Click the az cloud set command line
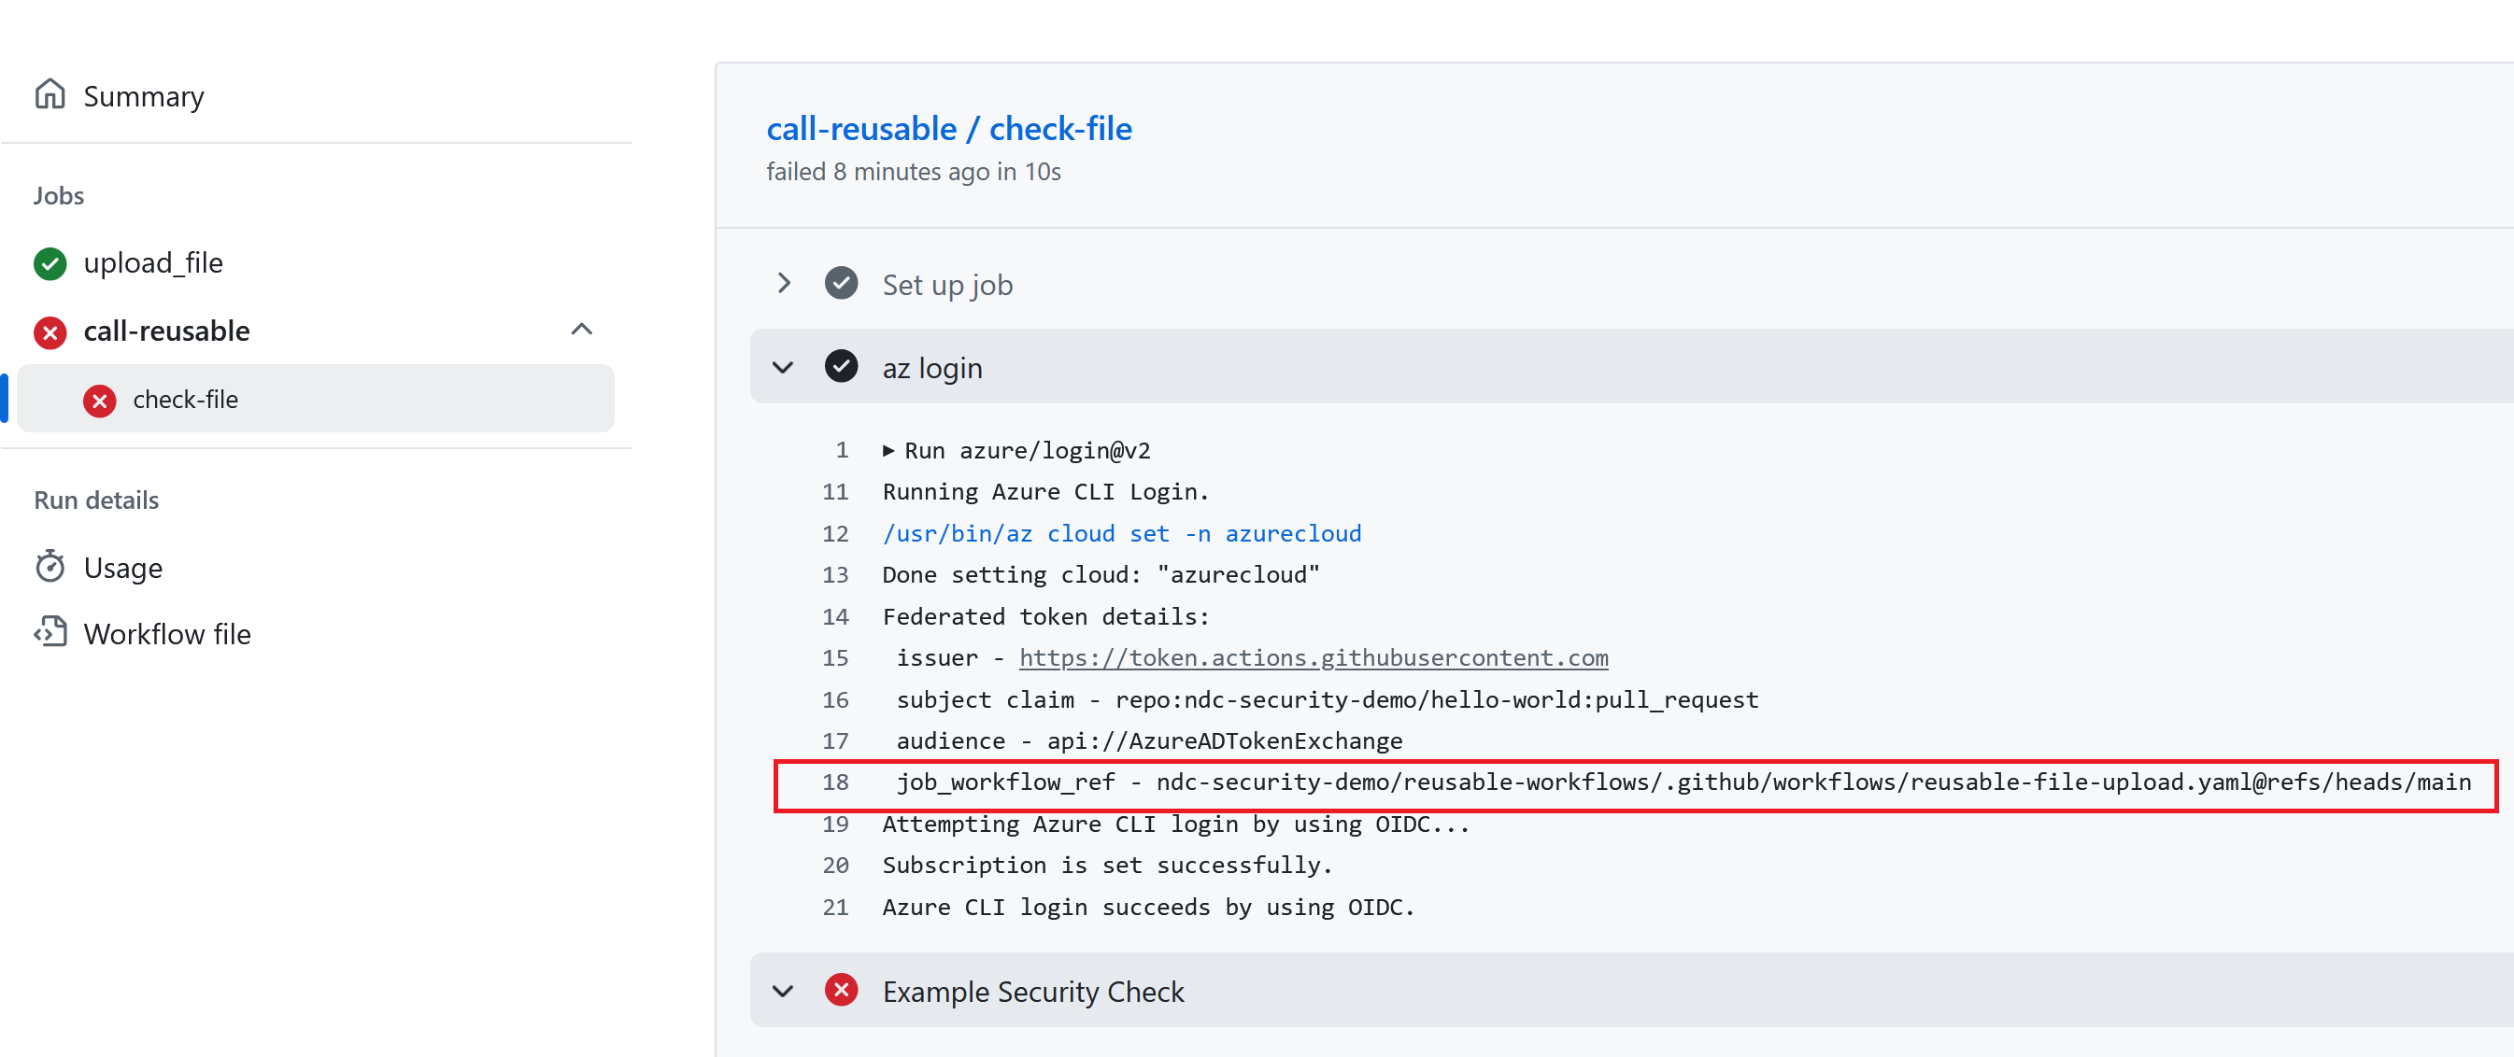This screenshot has height=1057, width=2514. point(1122,532)
